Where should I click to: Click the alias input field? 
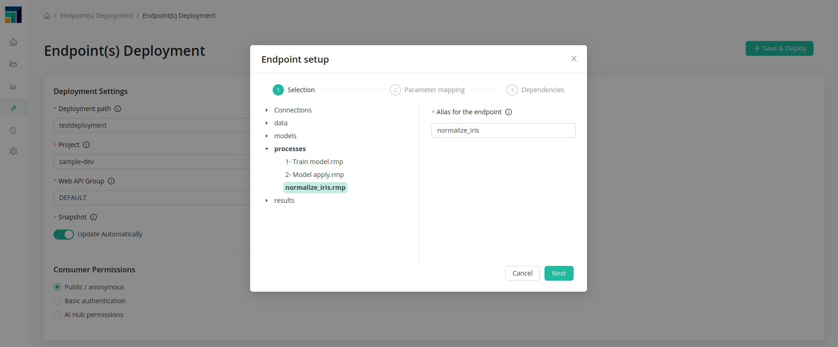pos(503,130)
